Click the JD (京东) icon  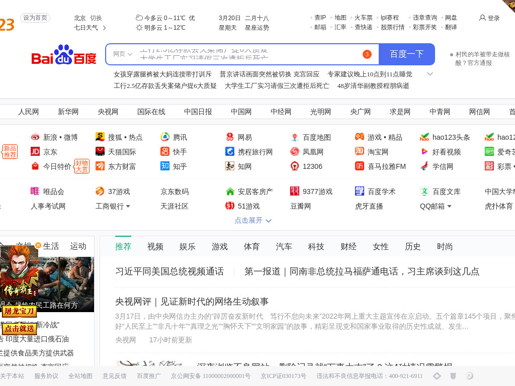pyautogui.click(x=35, y=151)
